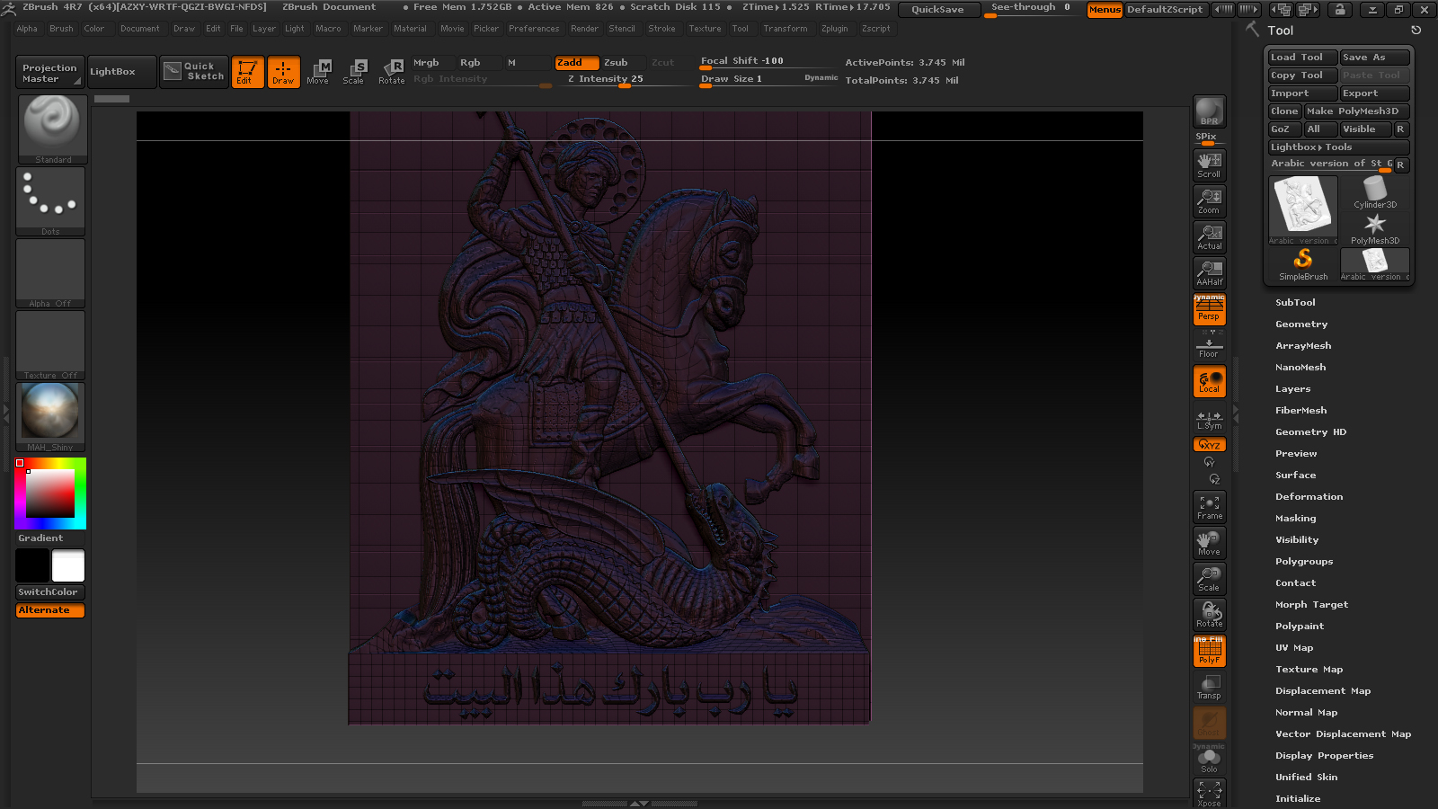This screenshot has height=809, width=1438.
Task: Click the BPR render icon
Action: [1209, 111]
